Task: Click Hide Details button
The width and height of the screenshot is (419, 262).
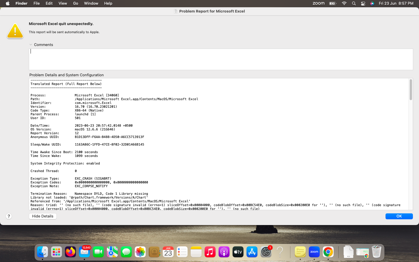Action: point(43,216)
